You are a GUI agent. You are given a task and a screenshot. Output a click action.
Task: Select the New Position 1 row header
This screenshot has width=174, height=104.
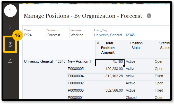click(79, 62)
